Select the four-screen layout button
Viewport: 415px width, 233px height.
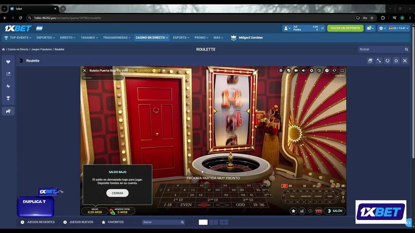[x=224, y=222]
